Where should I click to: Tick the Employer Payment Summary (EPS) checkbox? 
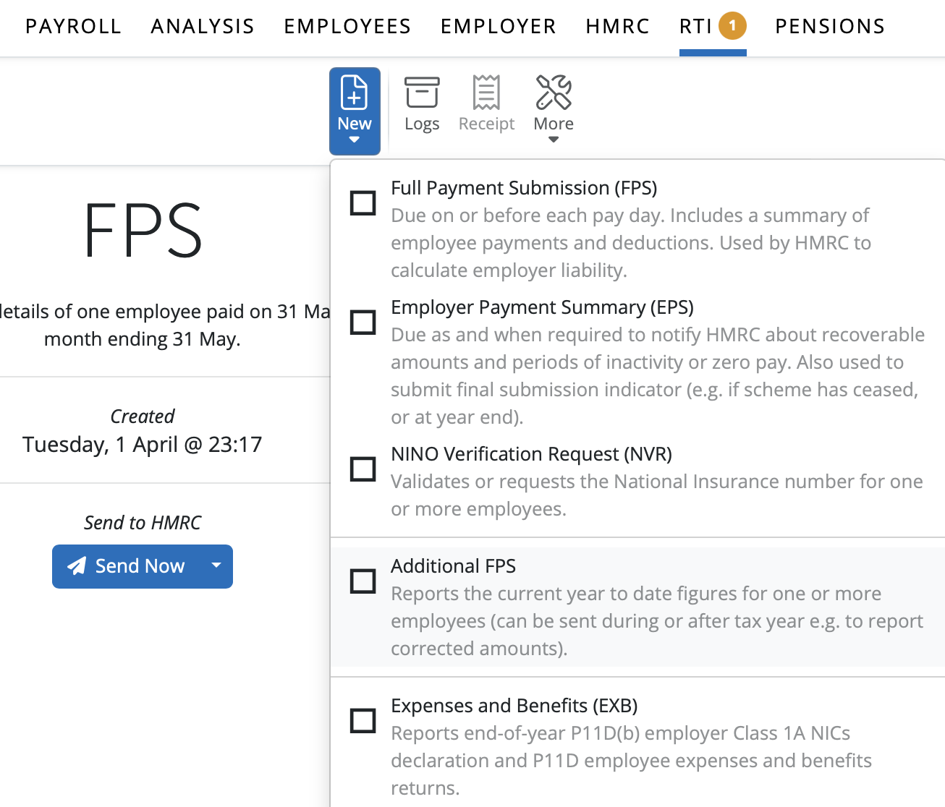point(363,322)
